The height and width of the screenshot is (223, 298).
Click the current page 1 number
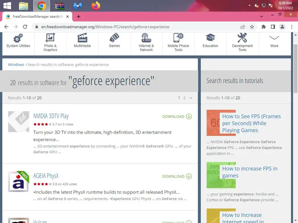(179, 98)
